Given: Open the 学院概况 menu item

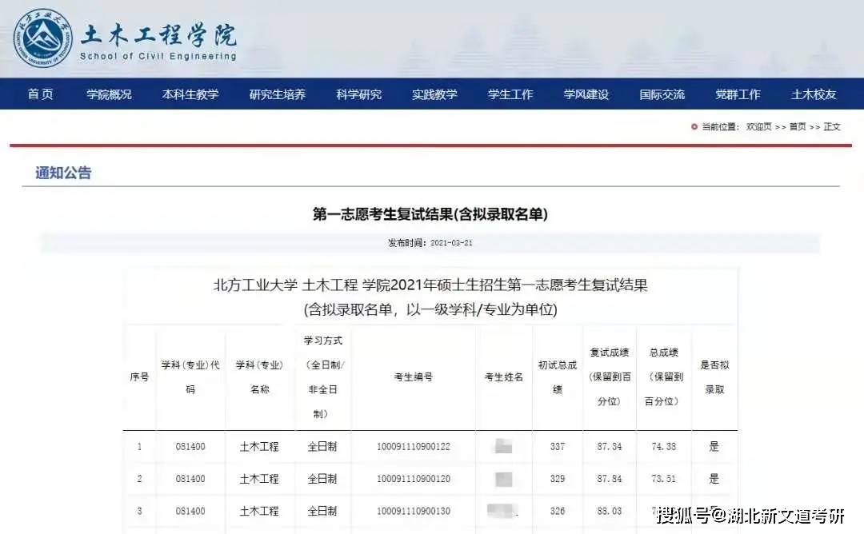Looking at the screenshot, I should click(110, 94).
